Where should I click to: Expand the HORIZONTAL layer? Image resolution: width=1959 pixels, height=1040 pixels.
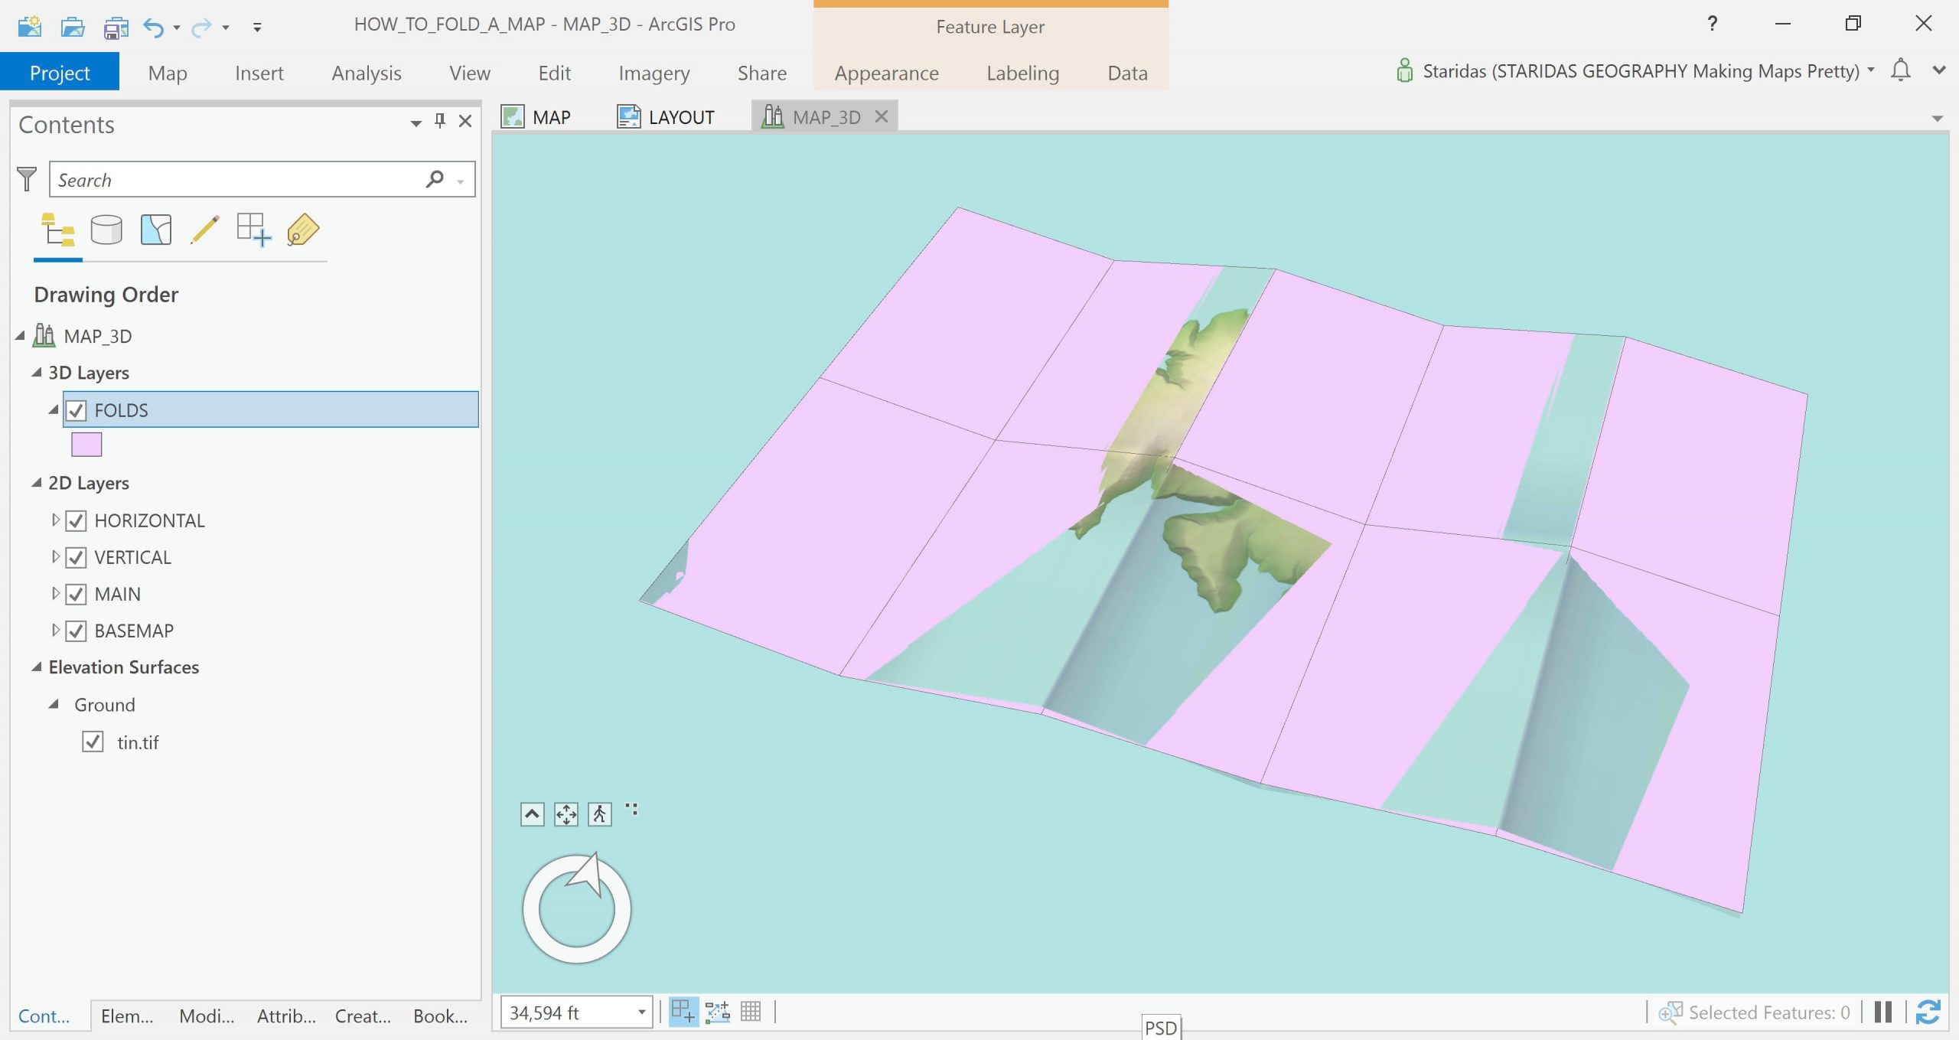(x=55, y=520)
